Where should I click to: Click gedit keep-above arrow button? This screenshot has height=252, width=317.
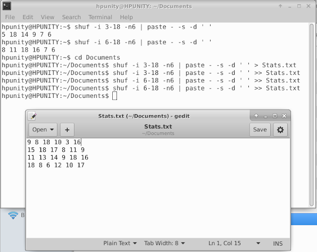256,116
